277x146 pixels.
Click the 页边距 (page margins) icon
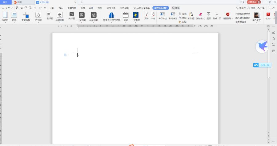[5, 15]
